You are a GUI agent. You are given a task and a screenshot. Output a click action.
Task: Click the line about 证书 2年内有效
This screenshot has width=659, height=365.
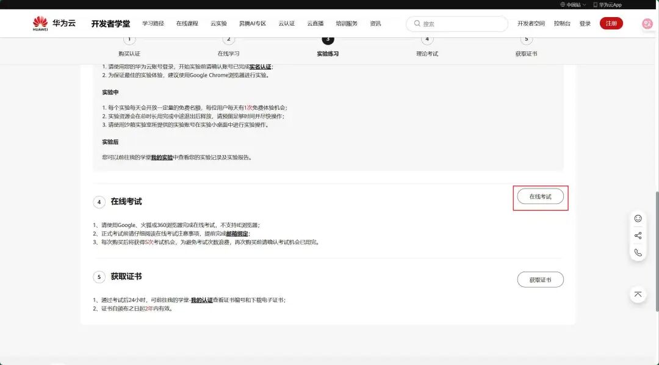pos(133,308)
